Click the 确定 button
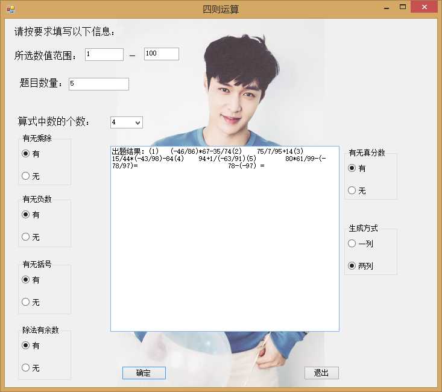The height and width of the screenshot is (392, 442). [144, 373]
